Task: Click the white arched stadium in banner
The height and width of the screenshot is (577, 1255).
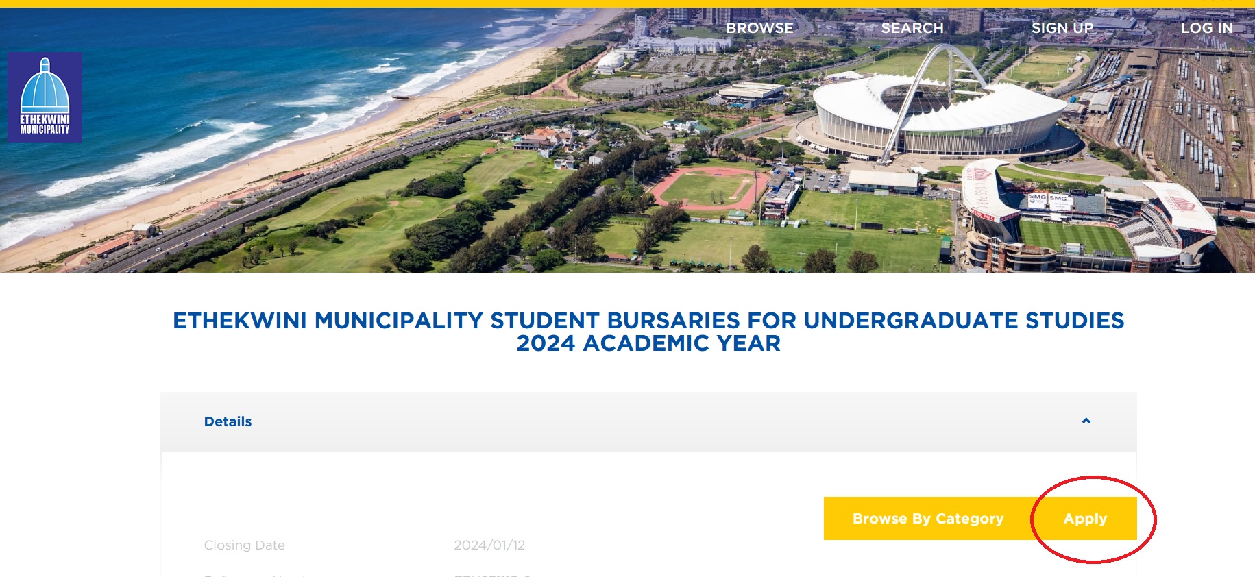Action: tap(939, 113)
